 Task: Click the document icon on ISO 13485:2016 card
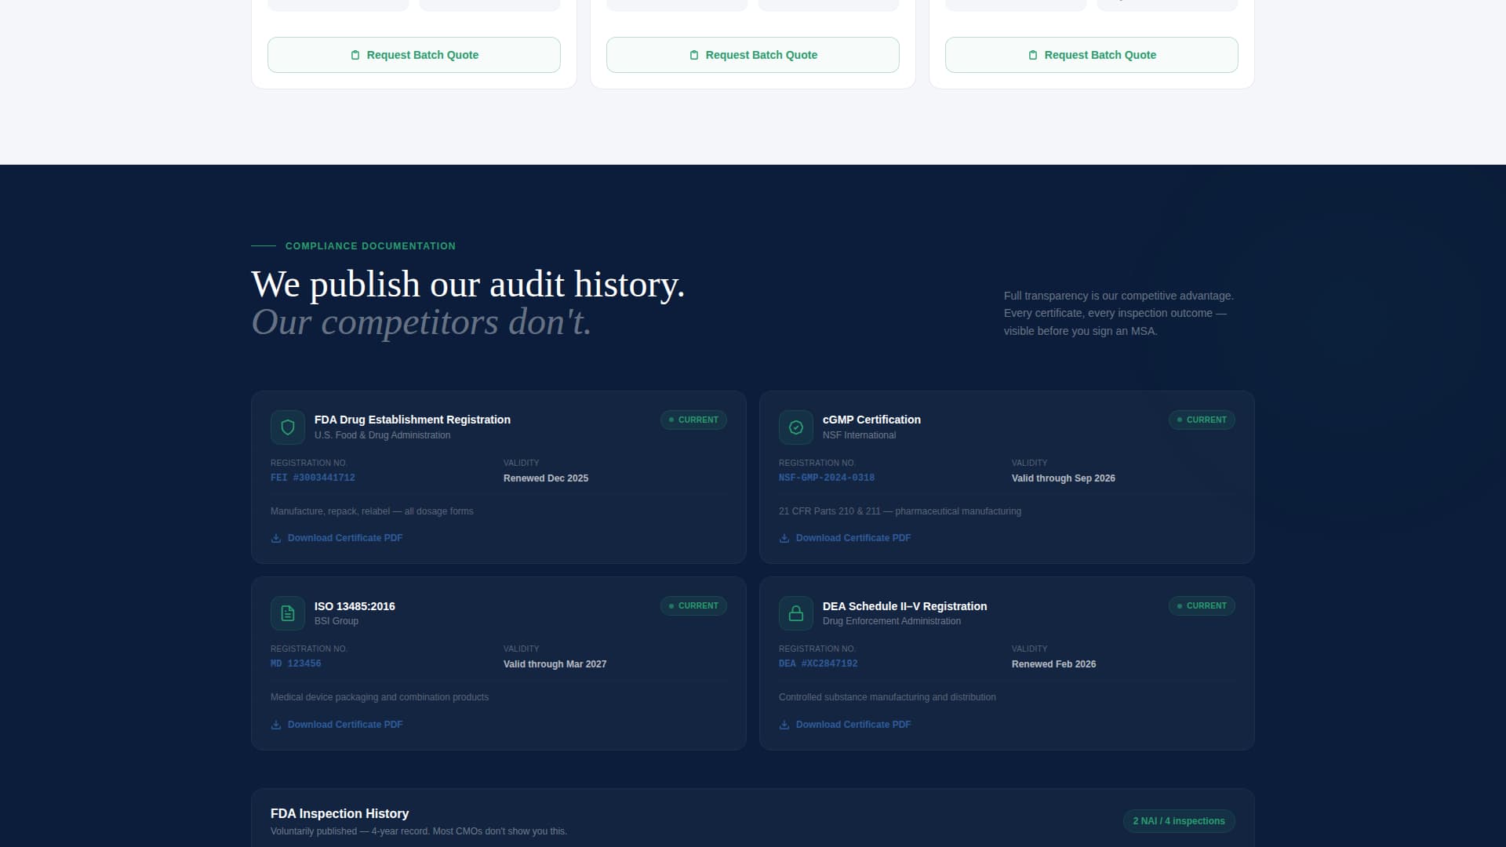coord(287,613)
